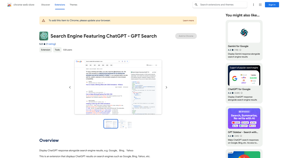Open the GPT Sidebar - Search with... title

click(x=243, y=132)
